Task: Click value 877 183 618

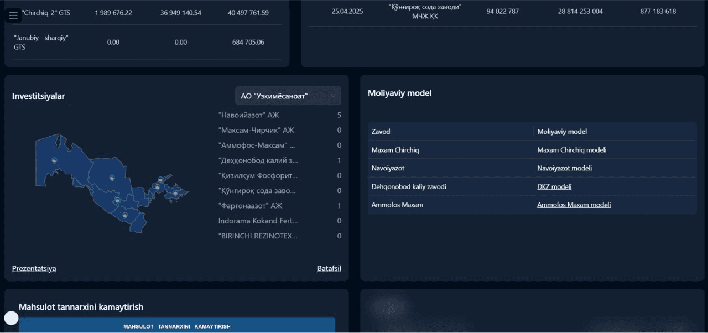Action: [x=658, y=11]
